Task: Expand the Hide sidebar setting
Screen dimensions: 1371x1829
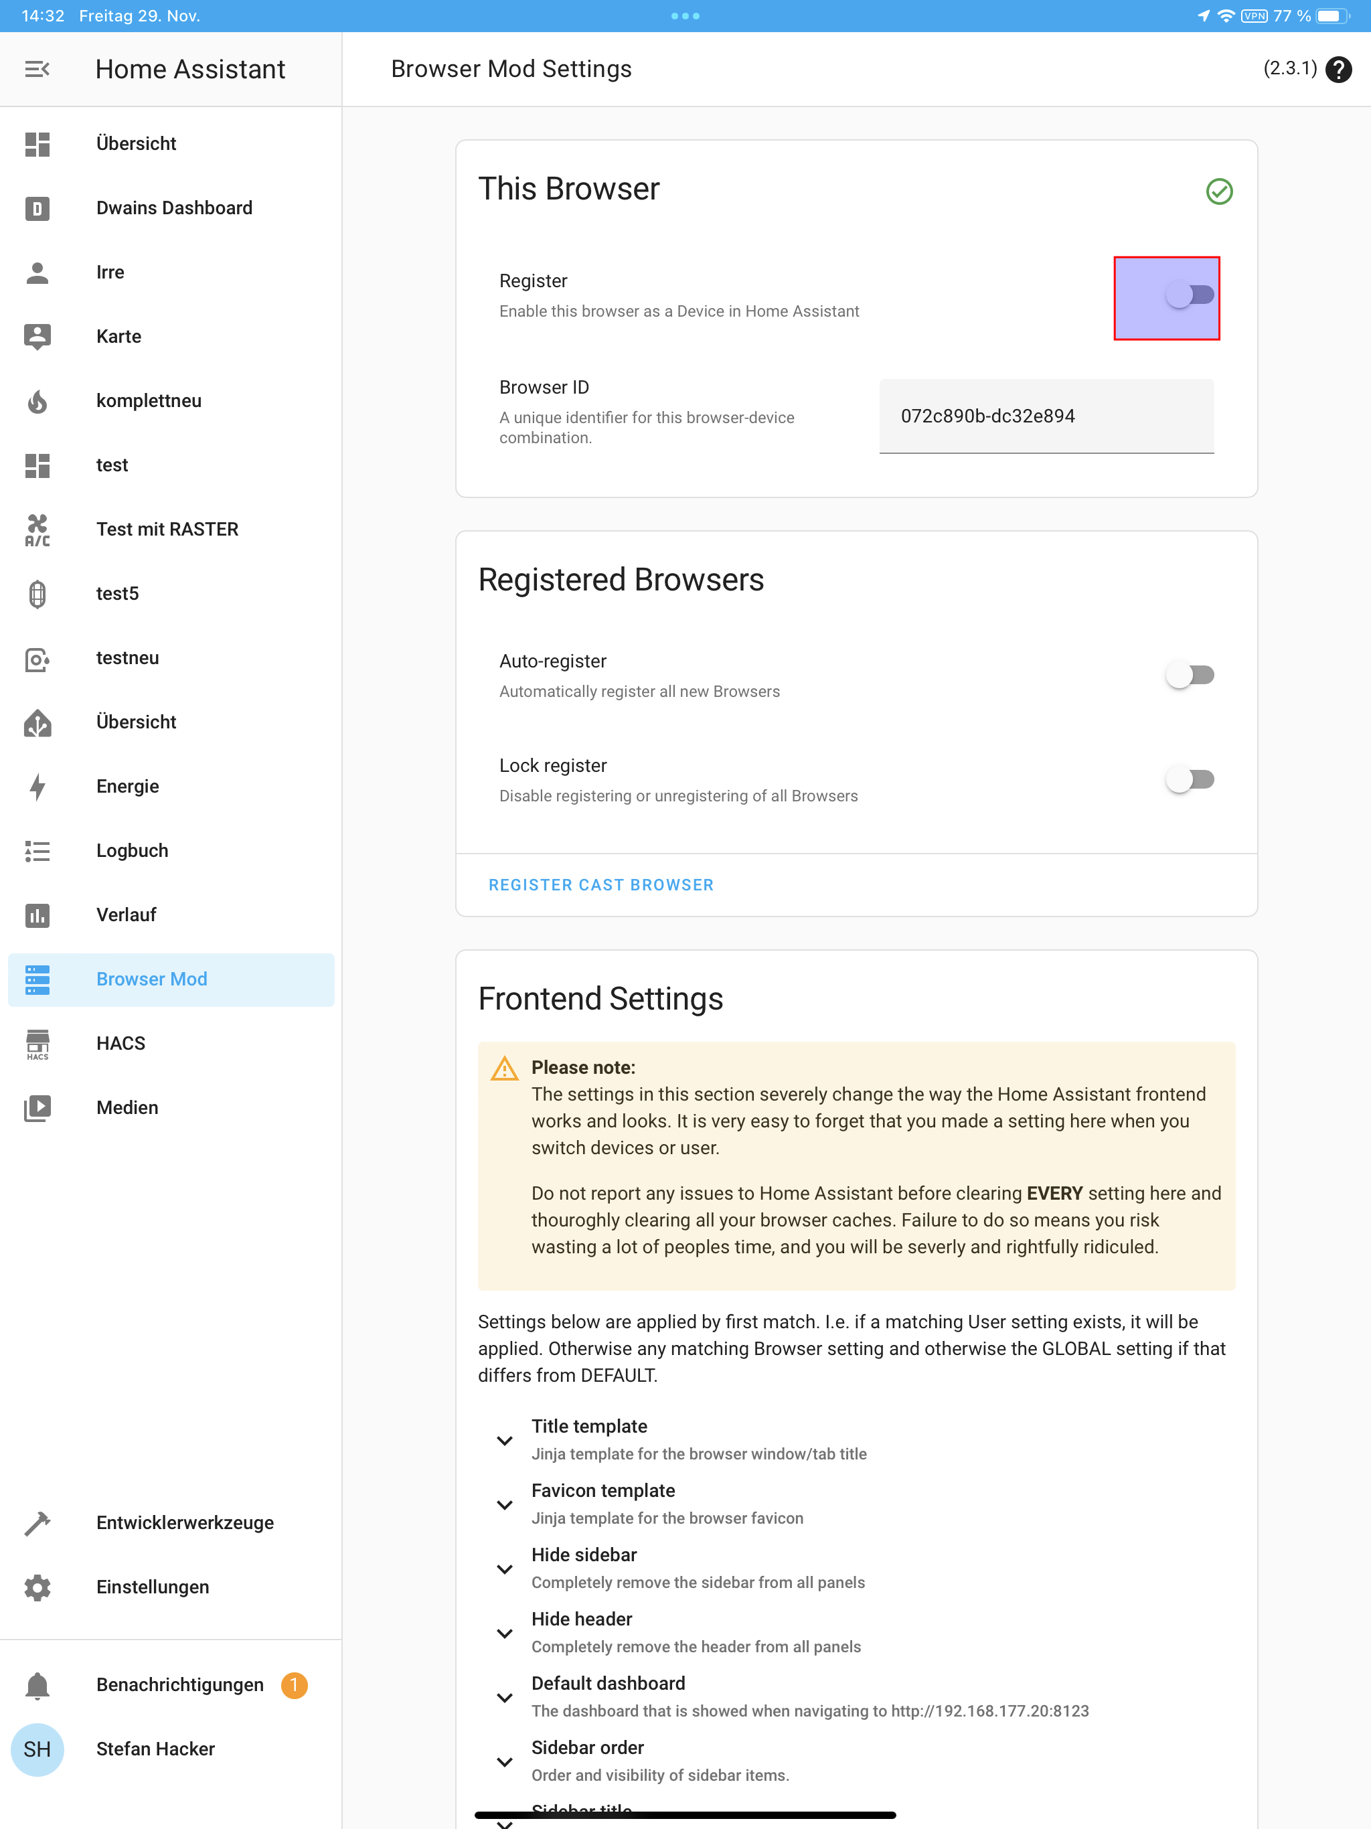Action: [504, 1569]
